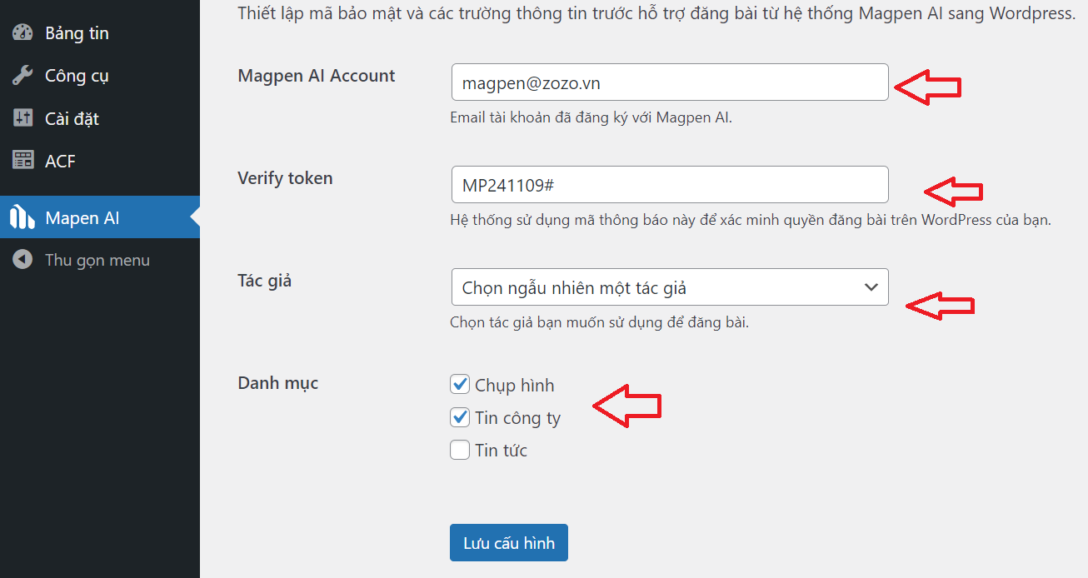Viewport: 1088px width, 578px height.
Task: Click the Tin công ty label text
Action: pos(518,418)
